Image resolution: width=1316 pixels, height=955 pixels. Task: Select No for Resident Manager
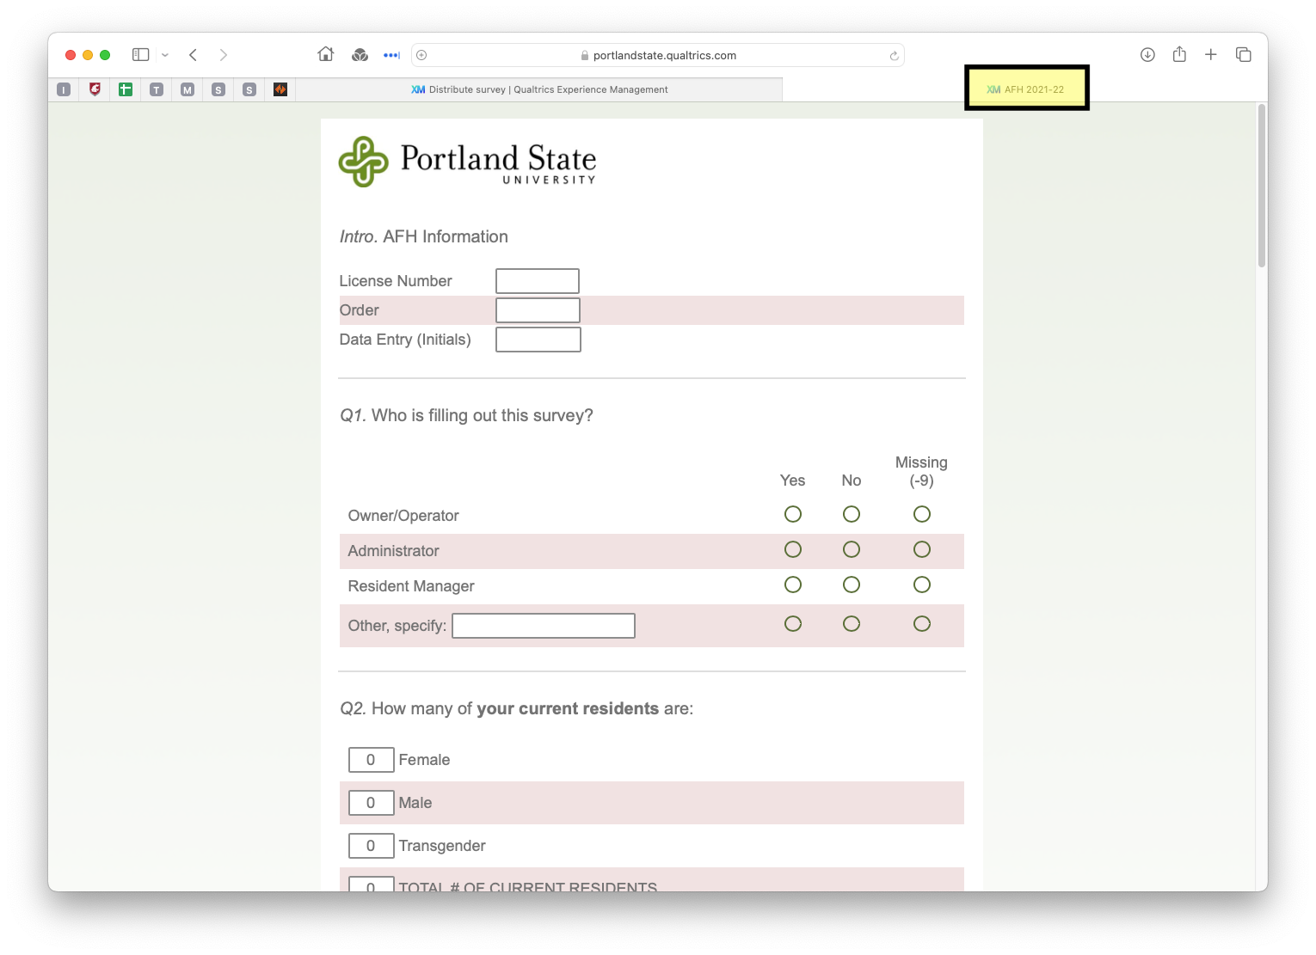(x=852, y=585)
